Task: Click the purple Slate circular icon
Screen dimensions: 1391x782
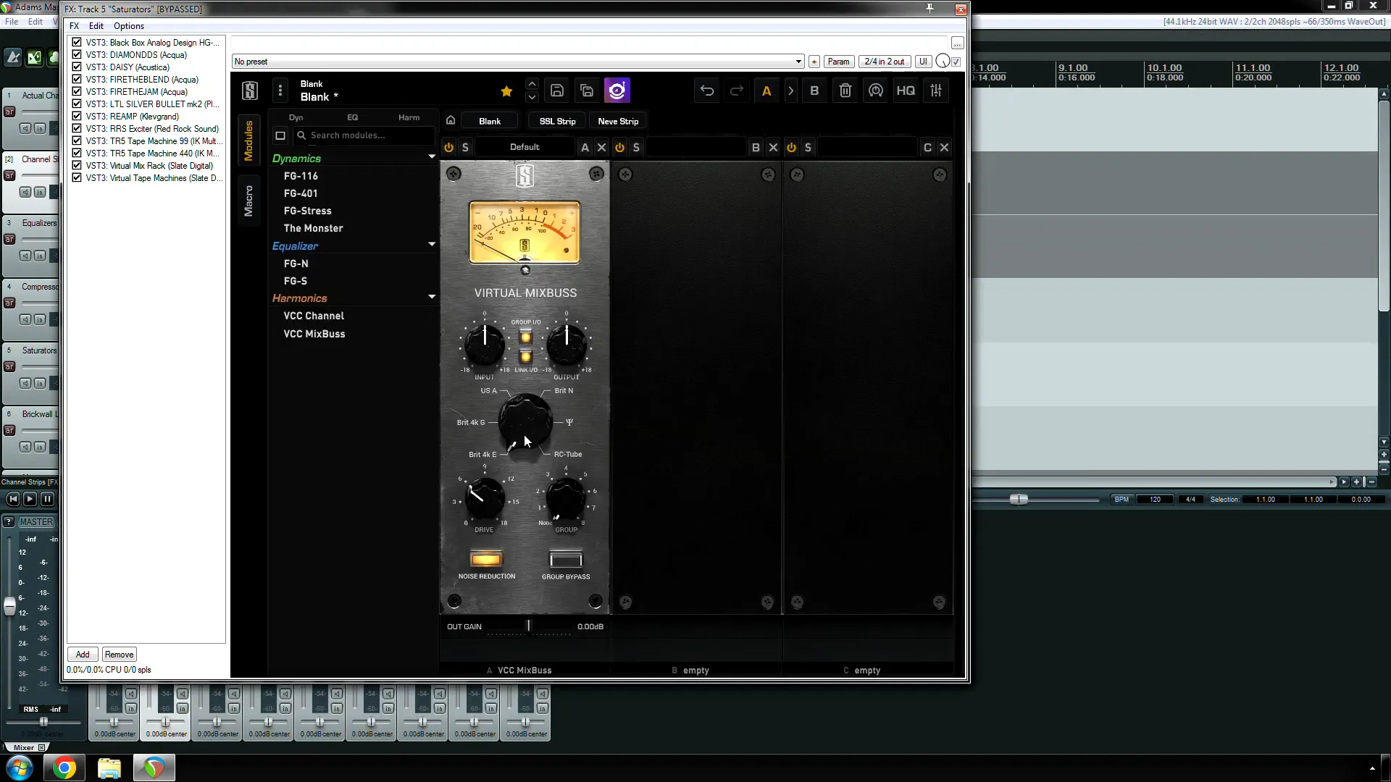Action: point(617,91)
